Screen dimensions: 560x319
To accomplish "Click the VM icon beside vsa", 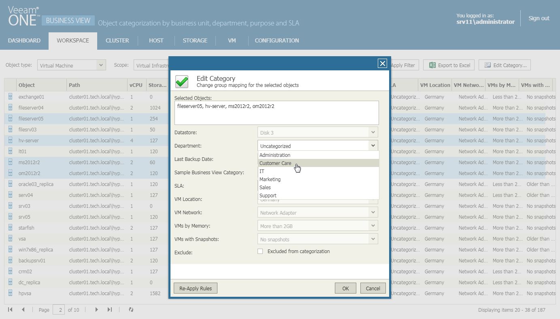I will [11, 239].
